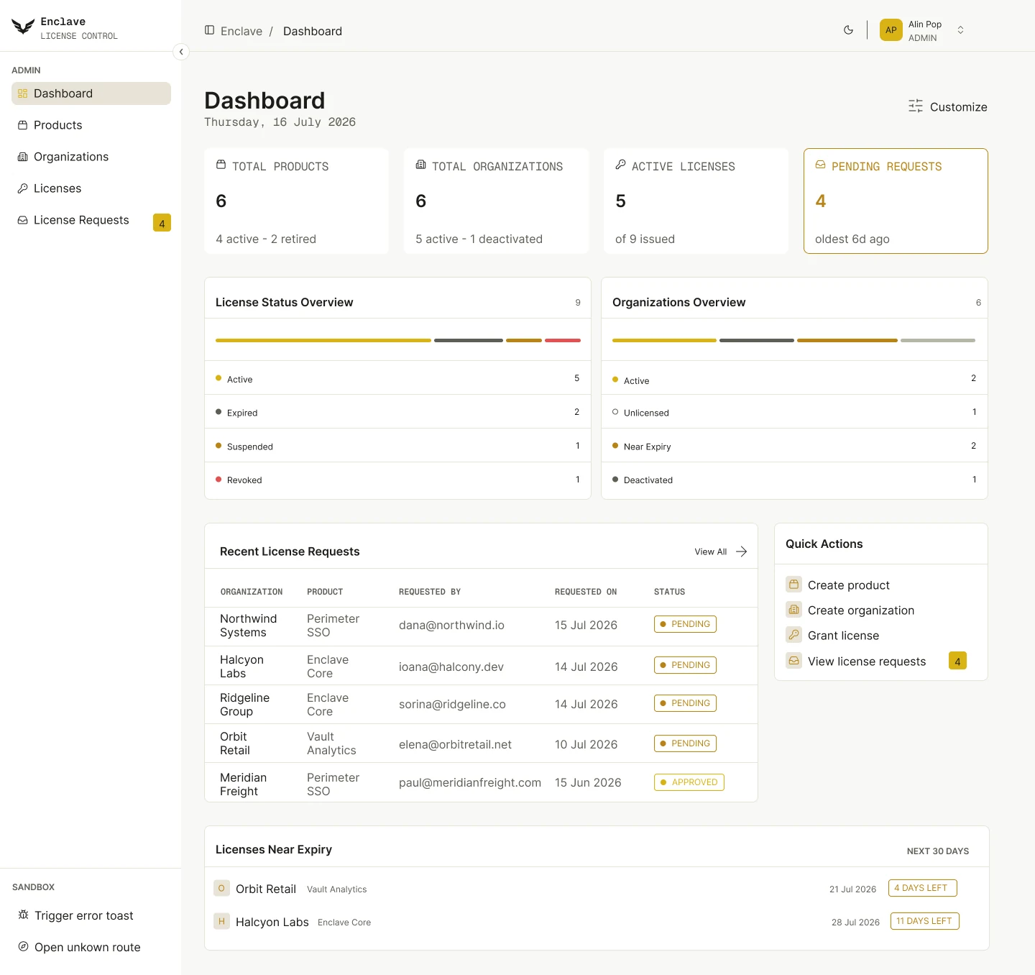
Task: Click the Enclave bird logo
Action: [x=23, y=27]
